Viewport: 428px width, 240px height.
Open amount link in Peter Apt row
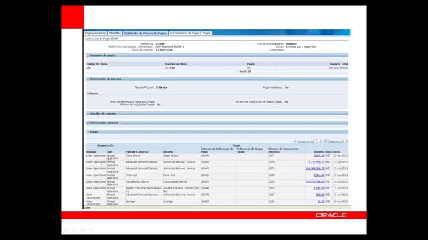pyautogui.click(x=319, y=175)
